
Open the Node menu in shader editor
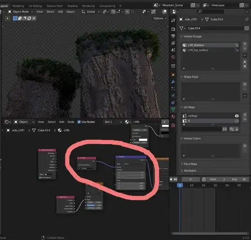[71, 122]
